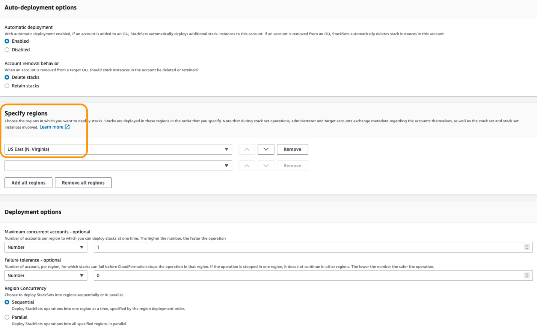Enable automatic deployment

point(6,41)
